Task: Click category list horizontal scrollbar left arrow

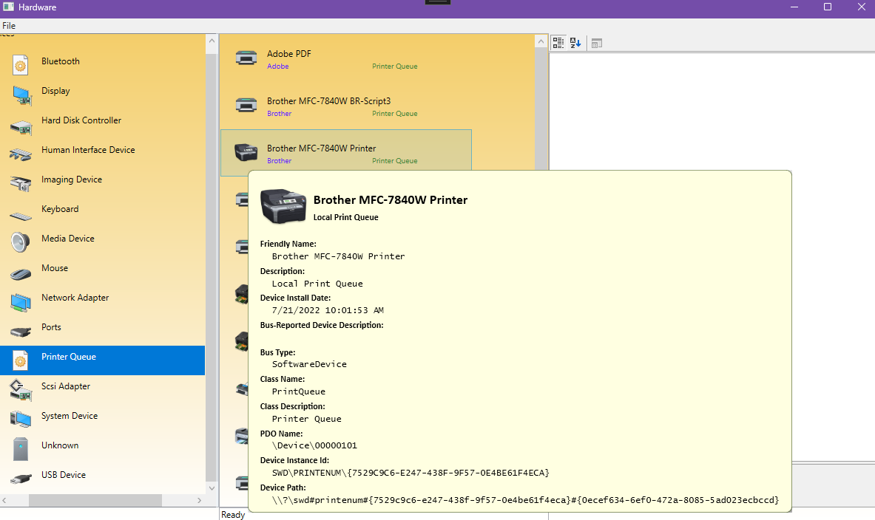Action: (4, 501)
